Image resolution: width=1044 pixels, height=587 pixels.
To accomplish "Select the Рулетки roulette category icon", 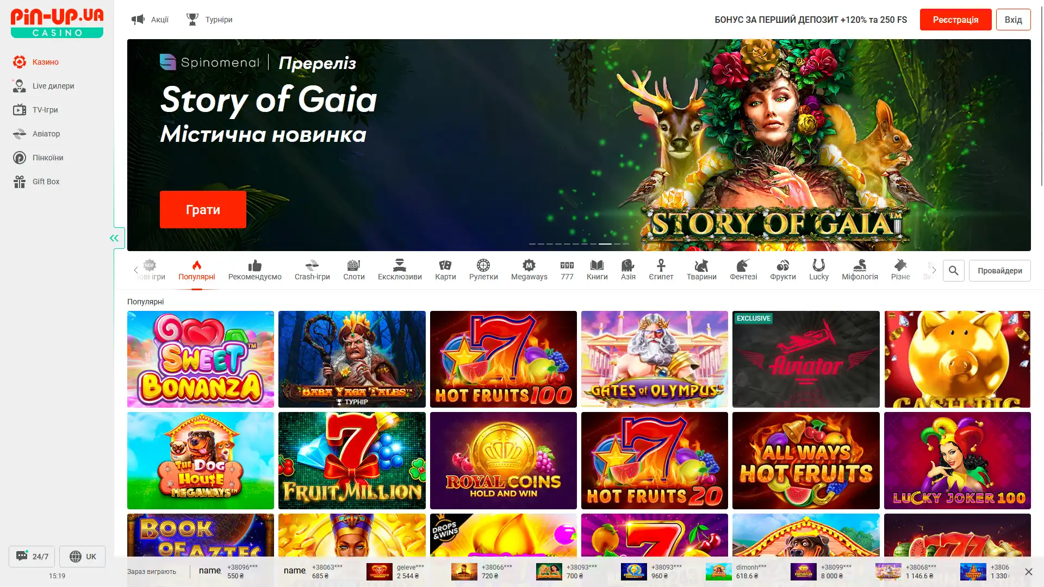I will [x=483, y=265].
